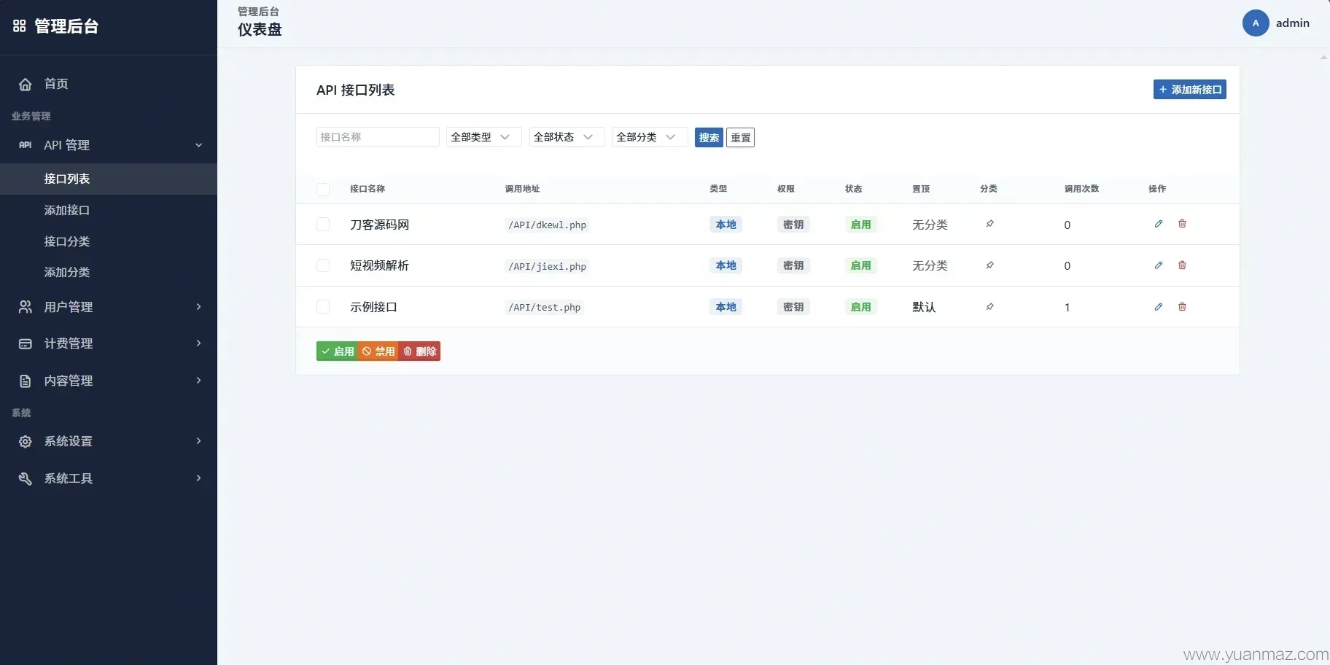The width and height of the screenshot is (1330, 665).
Task: Click the 重置 reset button
Action: [x=741, y=138]
